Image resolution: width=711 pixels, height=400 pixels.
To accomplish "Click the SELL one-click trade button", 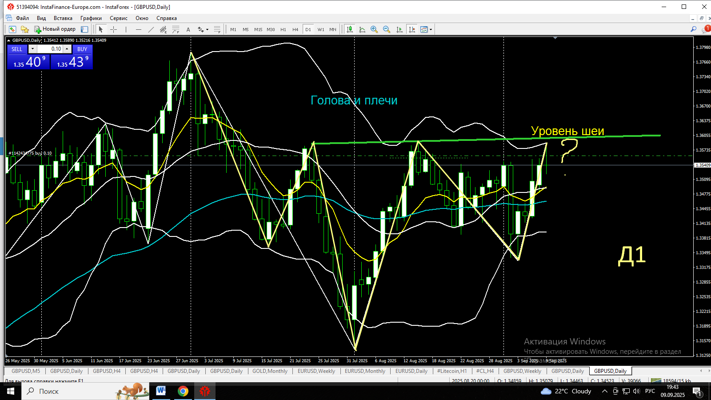I will click(17, 49).
